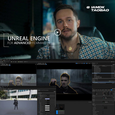Click the static mesh thumbnail in Details

pyautogui.click(x=103, y=98)
